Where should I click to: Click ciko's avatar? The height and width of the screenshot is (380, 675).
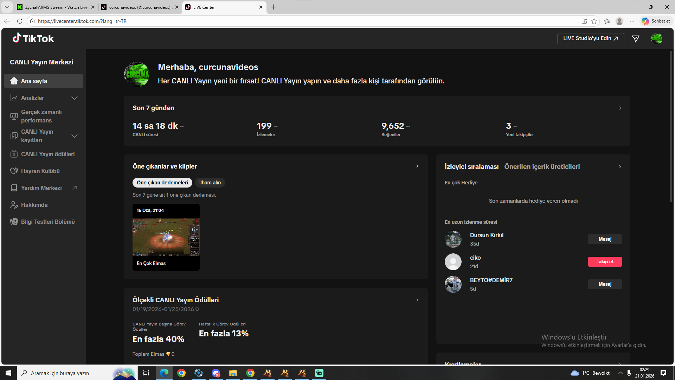(x=453, y=262)
